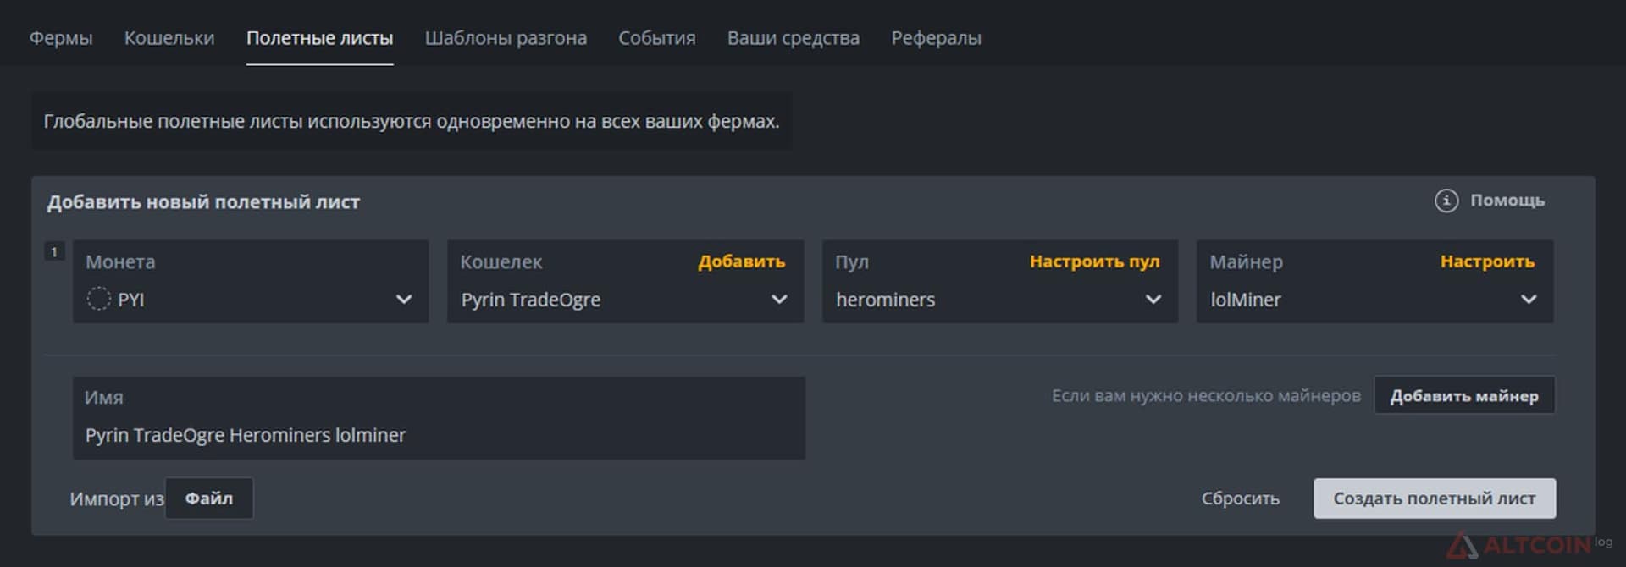Viewport: 1626px width, 567px height.
Task: Select the lolMiner miner value
Action: [1245, 300]
